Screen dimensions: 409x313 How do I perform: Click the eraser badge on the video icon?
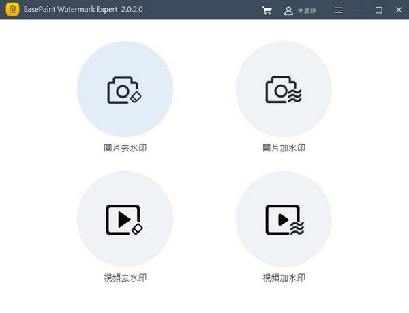coord(135,228)
